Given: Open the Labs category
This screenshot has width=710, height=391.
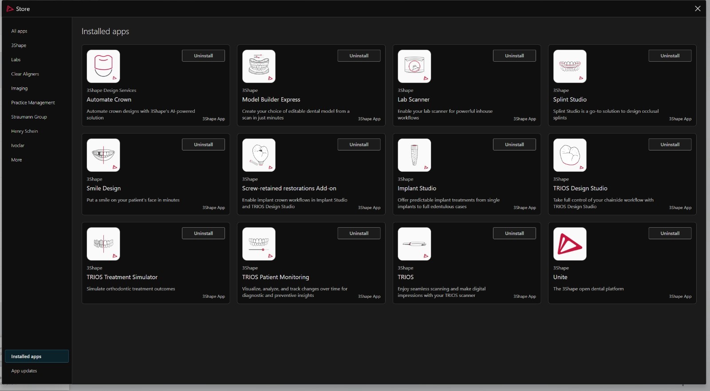Looking at the screenshot, I should tap(16, 59).
